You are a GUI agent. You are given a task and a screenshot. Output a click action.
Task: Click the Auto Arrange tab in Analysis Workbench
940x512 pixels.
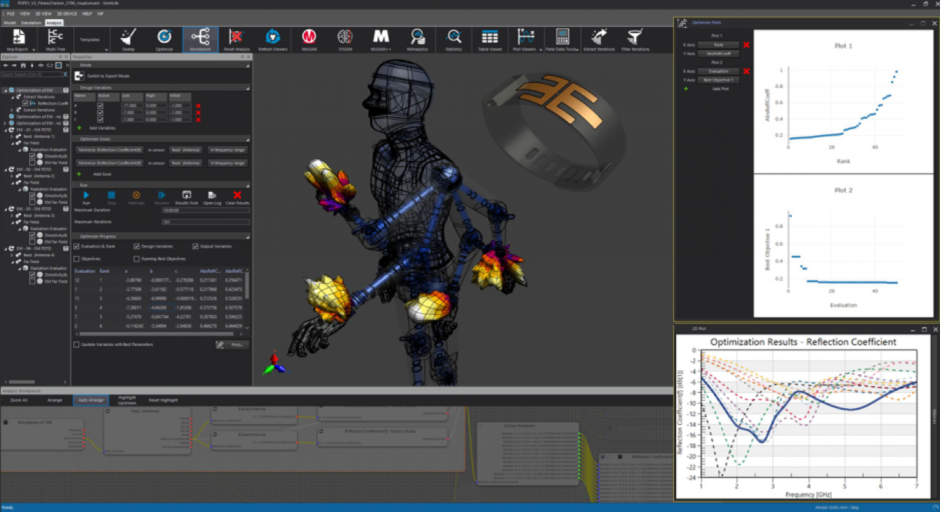[91, 400]
